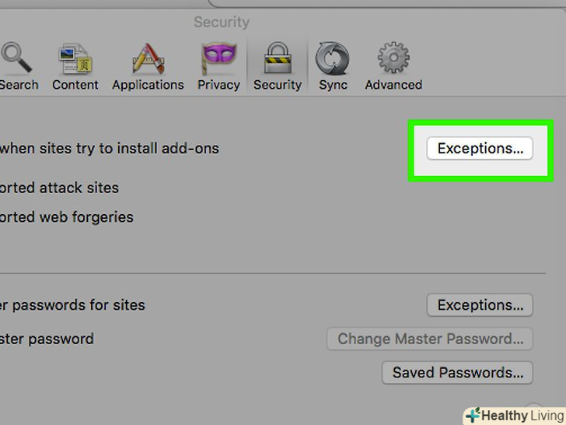
Task: Click the 'Privacy' text label in toolbar
Action: 218,85
